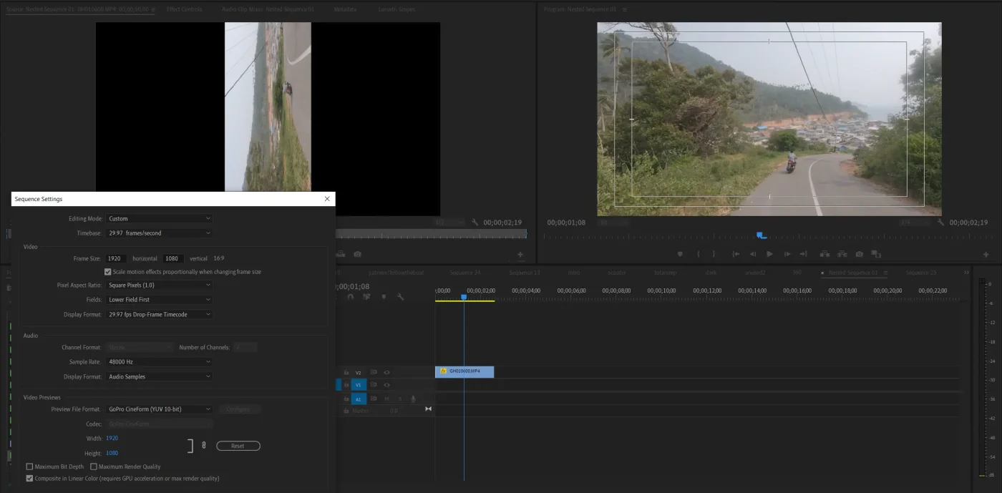Click Step Forward one frame icon
The width and height of the screenshot is (1002, 493).
point(787,254)
